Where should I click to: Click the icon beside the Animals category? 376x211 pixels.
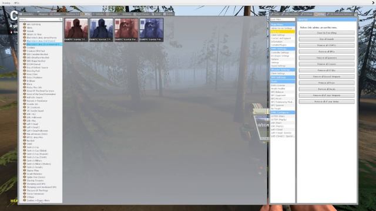tap(25, 31)
